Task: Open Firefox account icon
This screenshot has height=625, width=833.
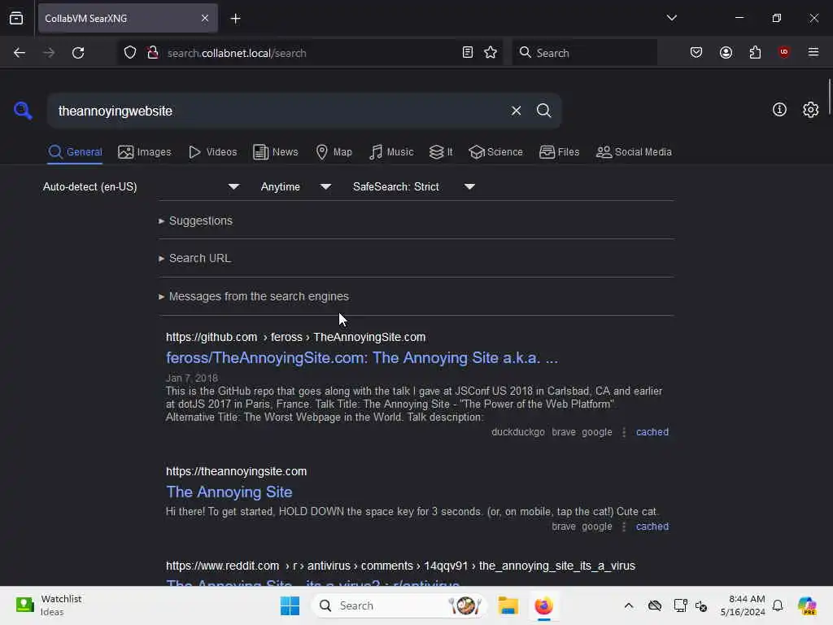Action: coord(726,53)
